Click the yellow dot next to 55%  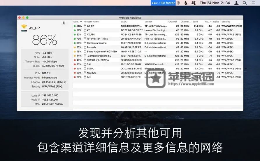click(x=75, y=47)
